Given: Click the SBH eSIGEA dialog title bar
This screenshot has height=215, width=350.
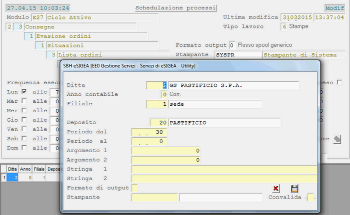Looking at the screenshot, I should [189, 66].
